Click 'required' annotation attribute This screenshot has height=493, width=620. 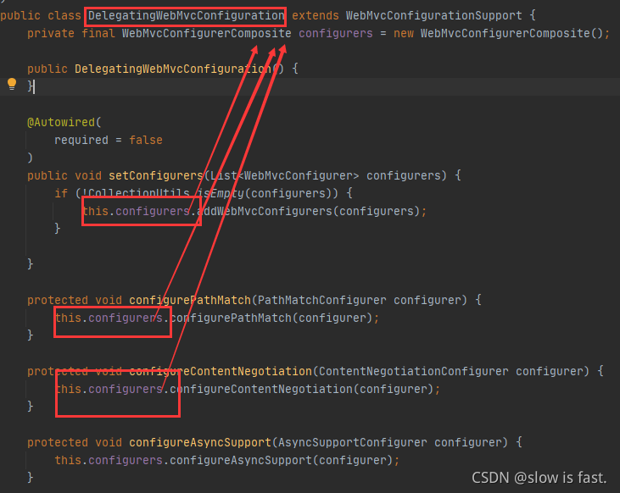pos(81,141)
